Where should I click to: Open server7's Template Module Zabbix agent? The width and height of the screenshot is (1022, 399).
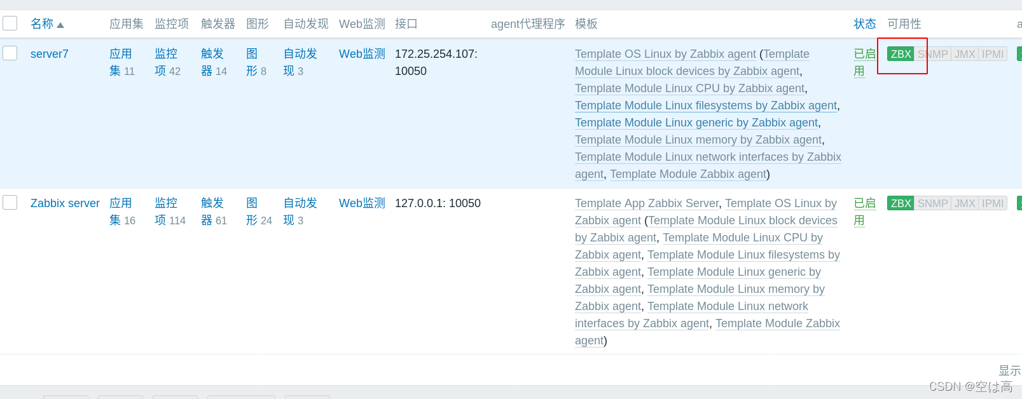(688, 174)
